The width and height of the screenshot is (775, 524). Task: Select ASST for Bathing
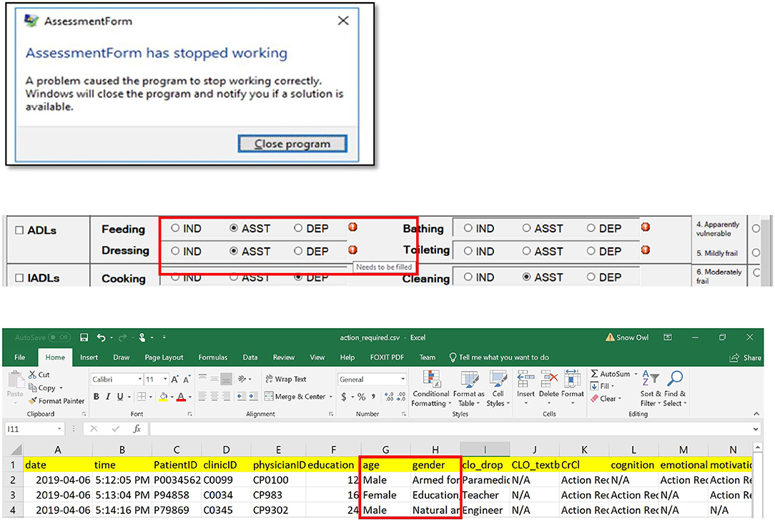coord(526,228)
